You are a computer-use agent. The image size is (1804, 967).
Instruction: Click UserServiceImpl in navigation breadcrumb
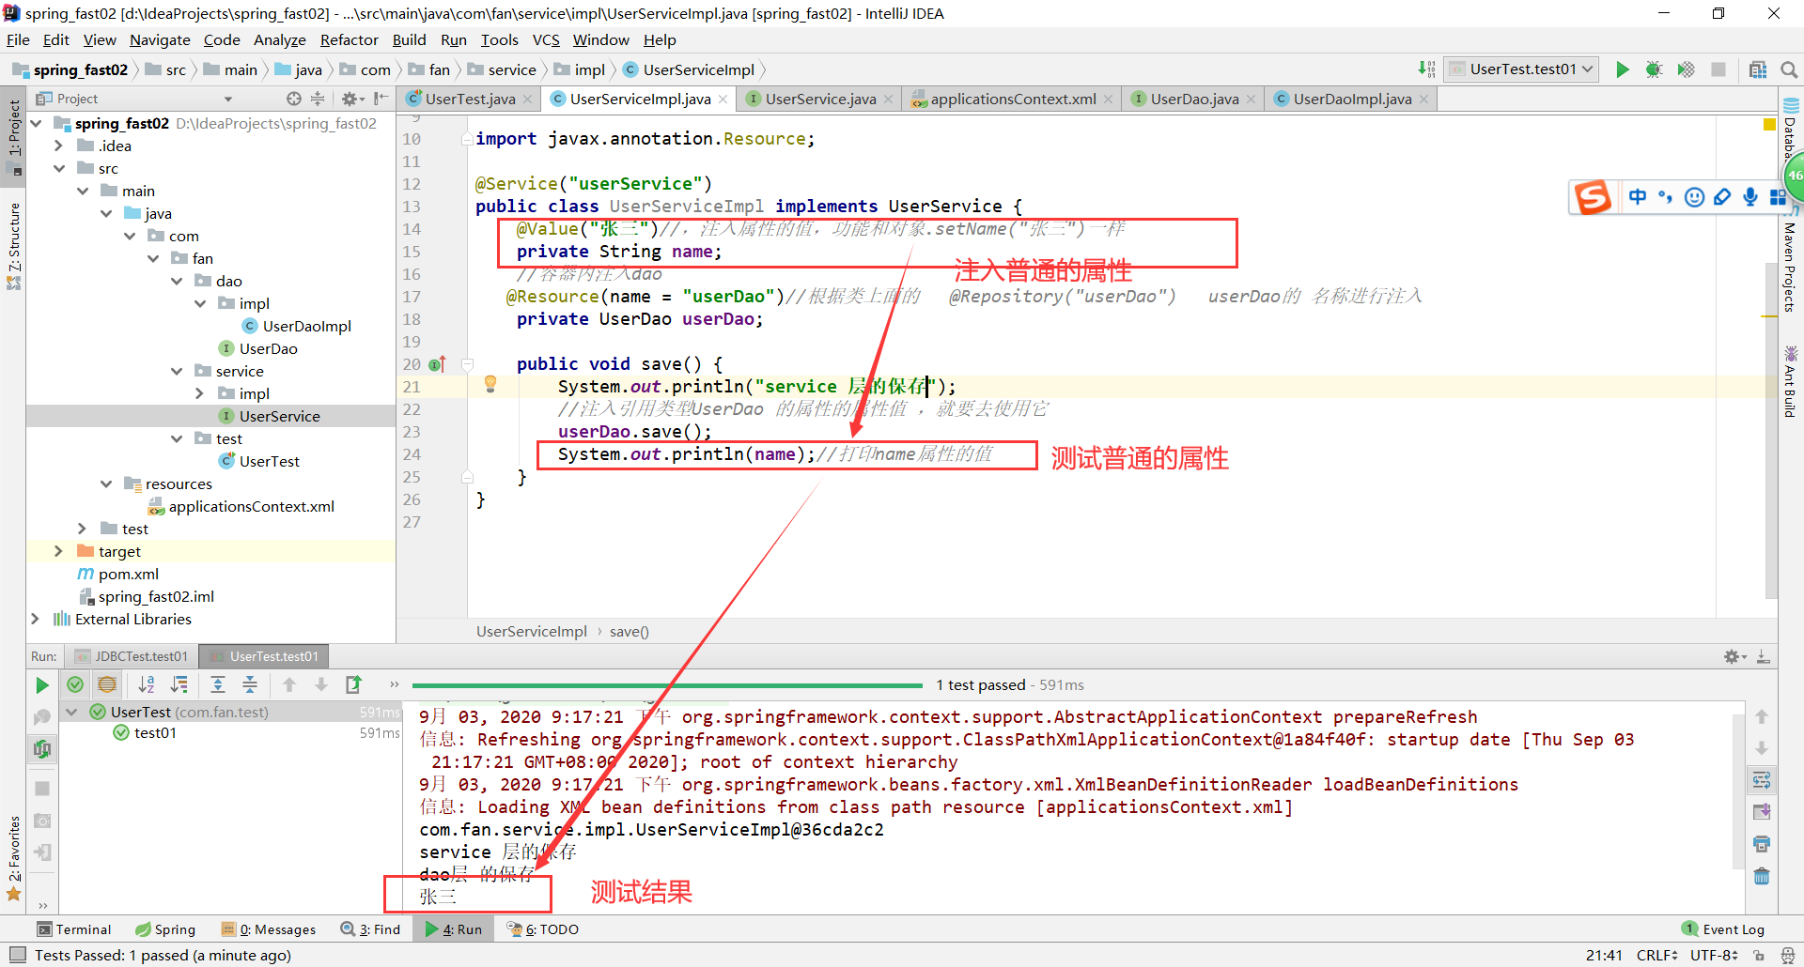(689, 69)
